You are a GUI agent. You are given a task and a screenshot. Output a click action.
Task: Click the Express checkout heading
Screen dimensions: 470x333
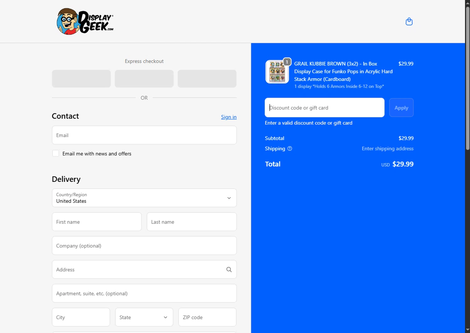pyautogui.click(x=144, y=61)
